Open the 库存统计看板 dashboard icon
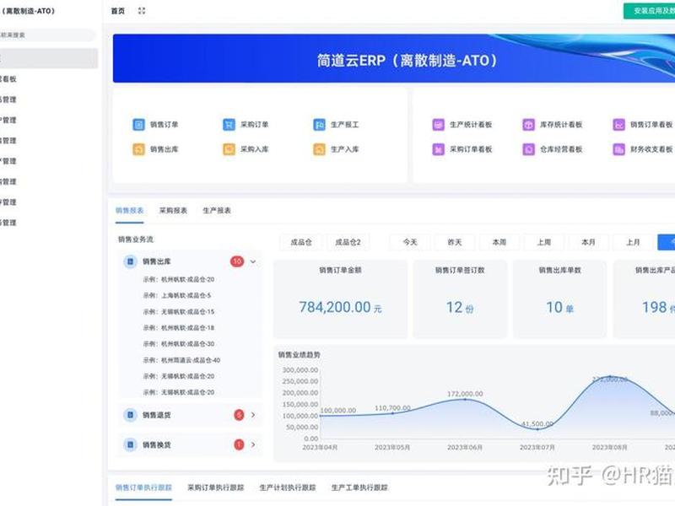The image size is (675, 506). [529, 125]
